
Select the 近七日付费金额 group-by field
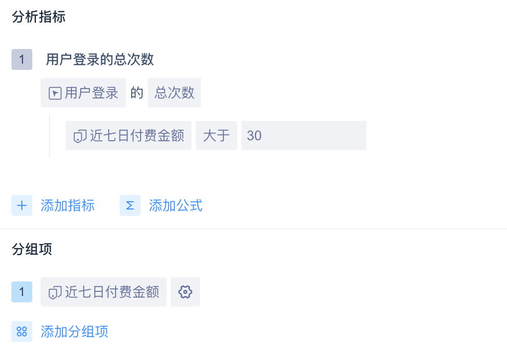(x=104, y=292)
